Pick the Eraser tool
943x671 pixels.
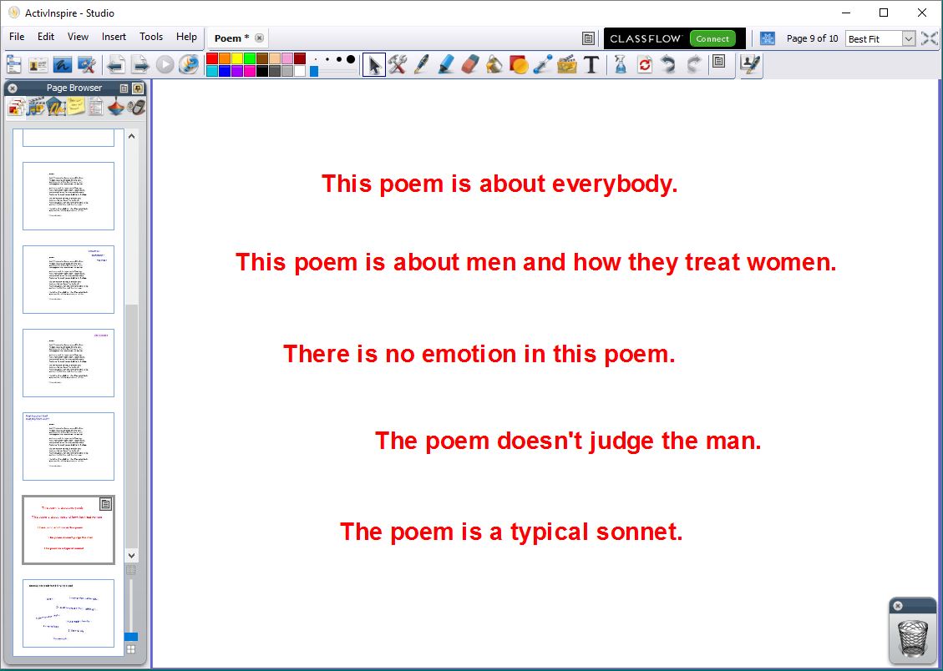coord(470,64)
